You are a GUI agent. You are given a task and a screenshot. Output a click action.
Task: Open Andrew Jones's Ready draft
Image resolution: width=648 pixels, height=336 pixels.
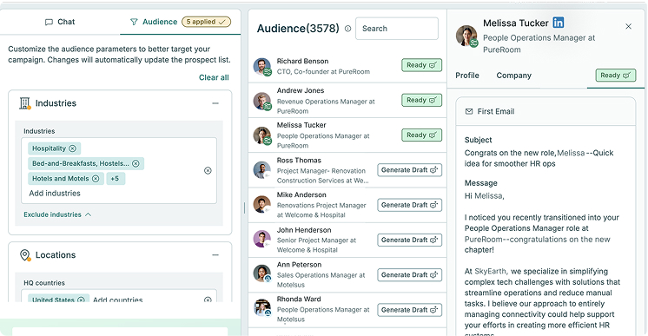coord(421,100)
